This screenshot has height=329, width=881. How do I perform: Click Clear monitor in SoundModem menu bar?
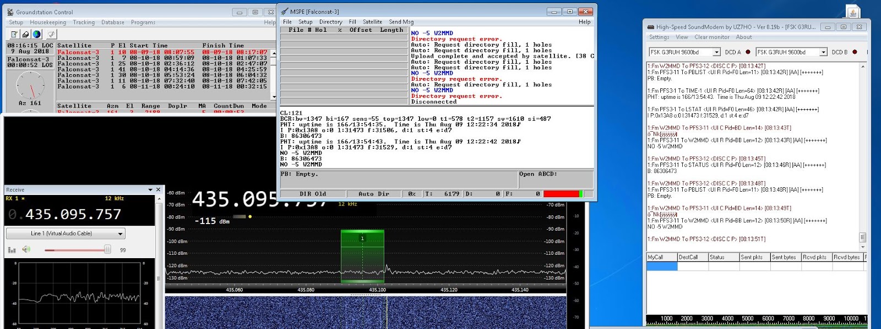[711, 37]
